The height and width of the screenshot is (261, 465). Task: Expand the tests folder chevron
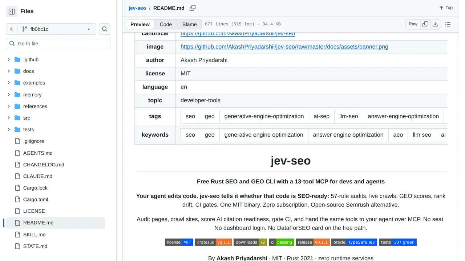[x=9, y=129]
